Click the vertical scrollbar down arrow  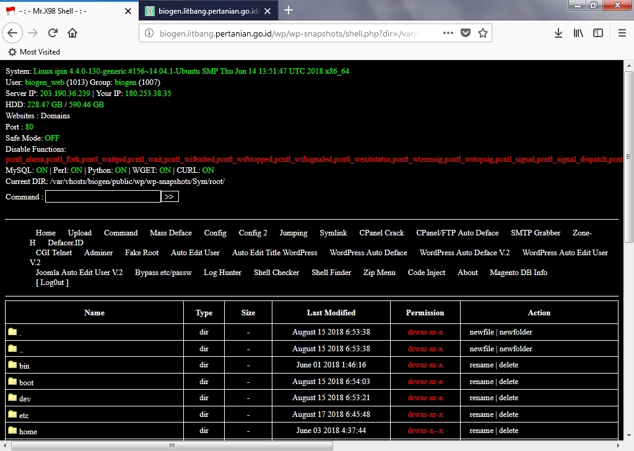click(629, 436)
